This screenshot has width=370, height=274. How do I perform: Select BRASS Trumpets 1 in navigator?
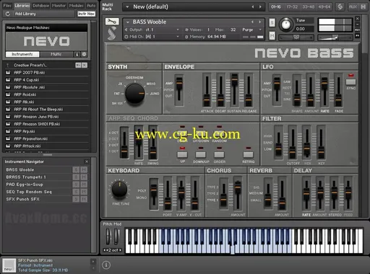pyautogui.click(x=26, y=177)
